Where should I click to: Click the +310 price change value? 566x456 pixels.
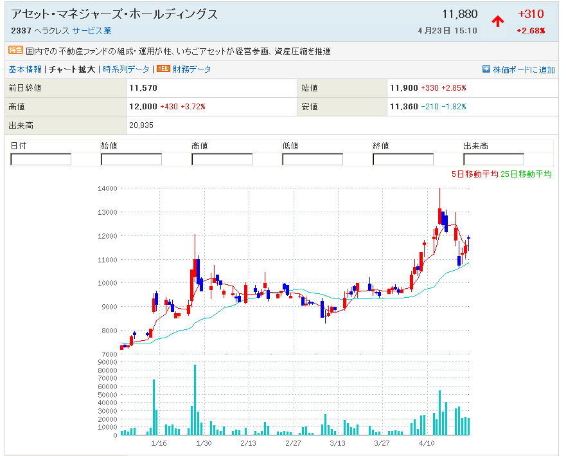click(531, 14)
